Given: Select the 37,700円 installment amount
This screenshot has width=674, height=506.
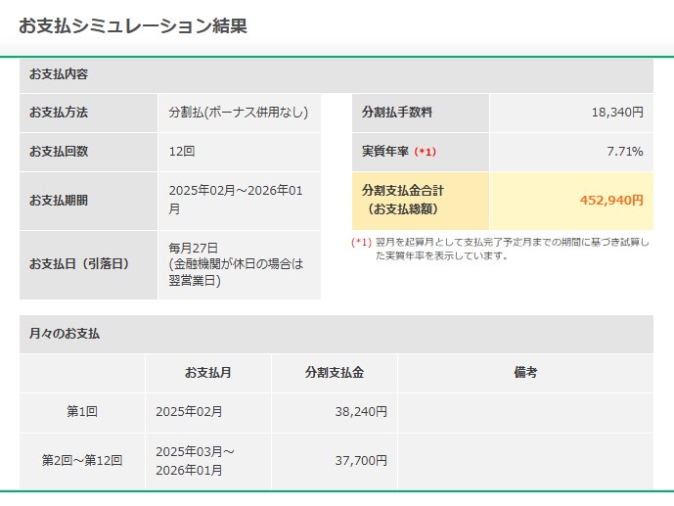Looking at the screenshot, I should click(361, 460).
